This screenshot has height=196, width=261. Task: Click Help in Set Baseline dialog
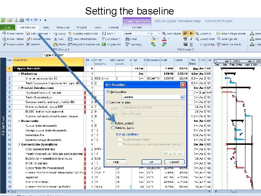pos(116,162)
